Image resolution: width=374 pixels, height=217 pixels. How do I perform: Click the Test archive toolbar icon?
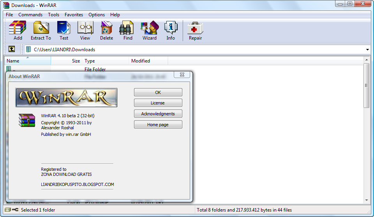pyautogui.click(x=64, y=28)
